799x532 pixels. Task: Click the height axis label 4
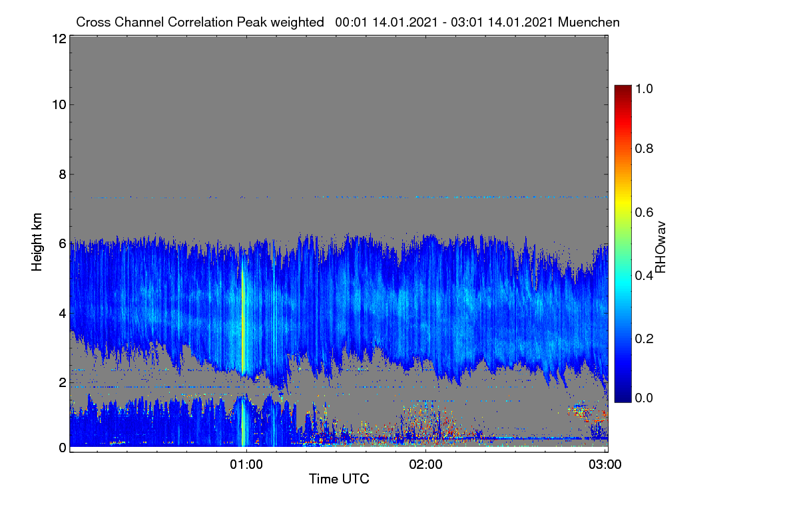[x=62, y=313]
